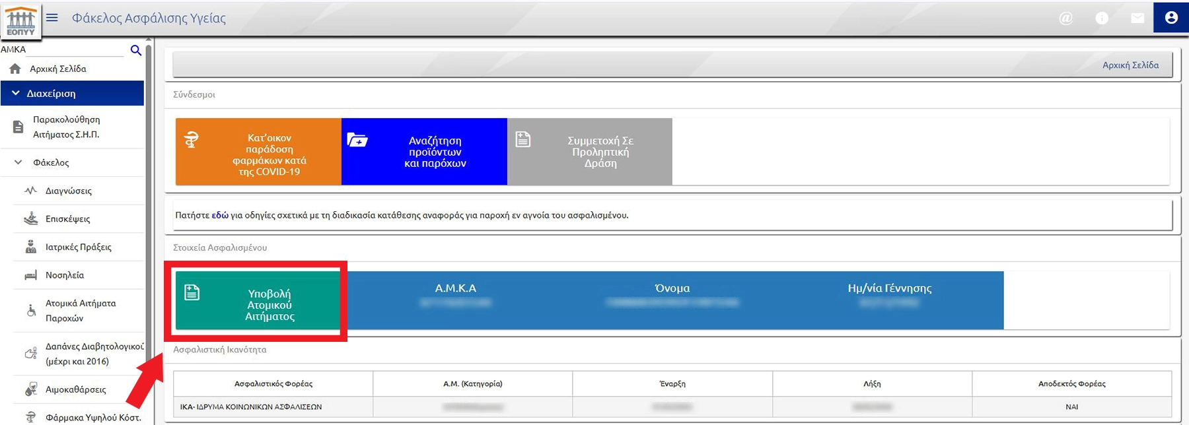Click the εδώ instructions link
Screen dimensions: 1189x425
220,215
